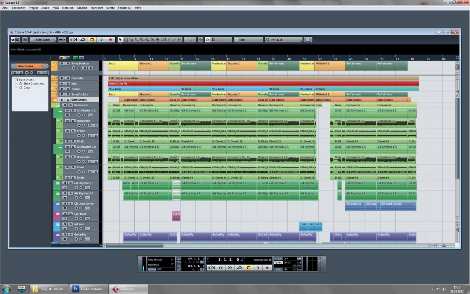Open Windows Start button

(7, 288)
